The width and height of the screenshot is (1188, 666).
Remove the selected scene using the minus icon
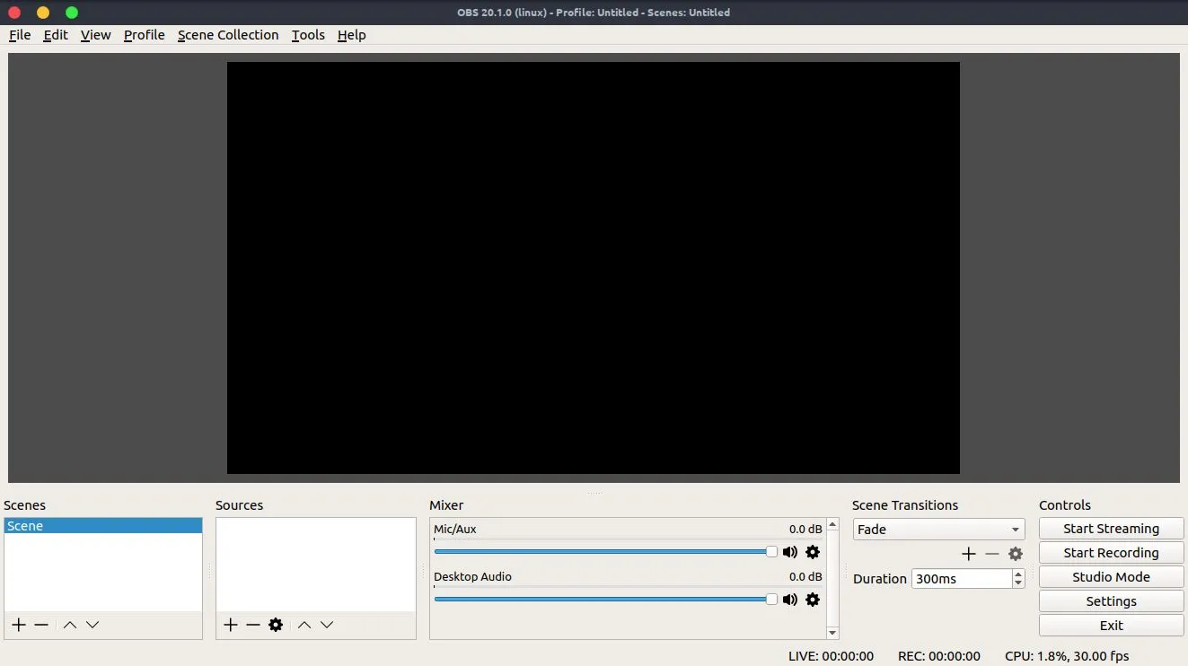click(40, 625)
